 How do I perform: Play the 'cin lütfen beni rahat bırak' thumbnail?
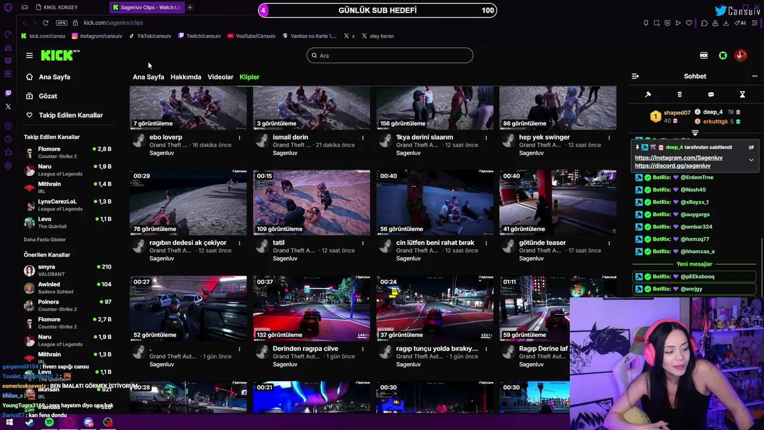tap(435, 202)
